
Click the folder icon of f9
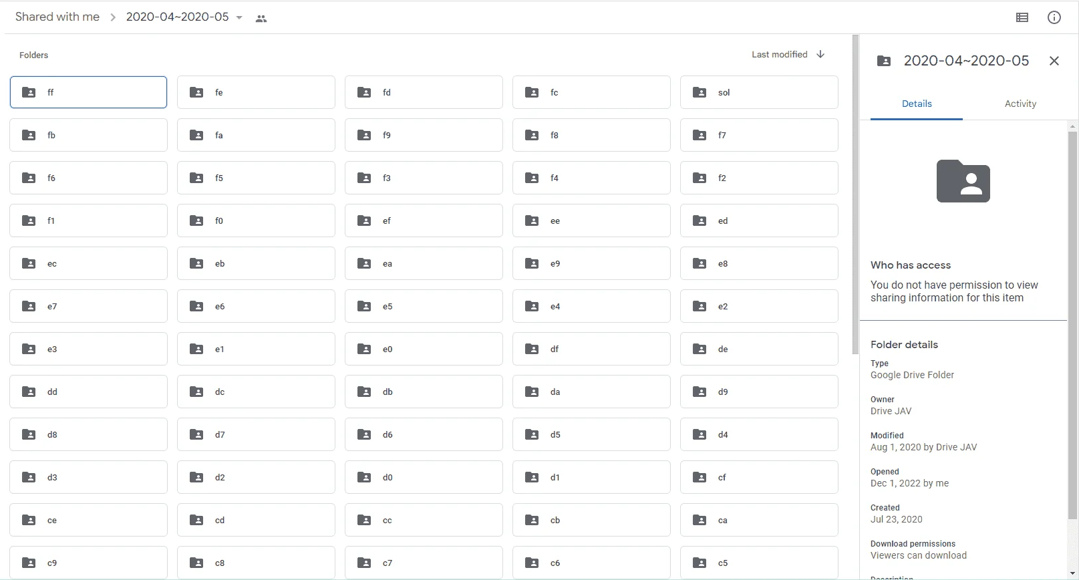tap(364, 135)
